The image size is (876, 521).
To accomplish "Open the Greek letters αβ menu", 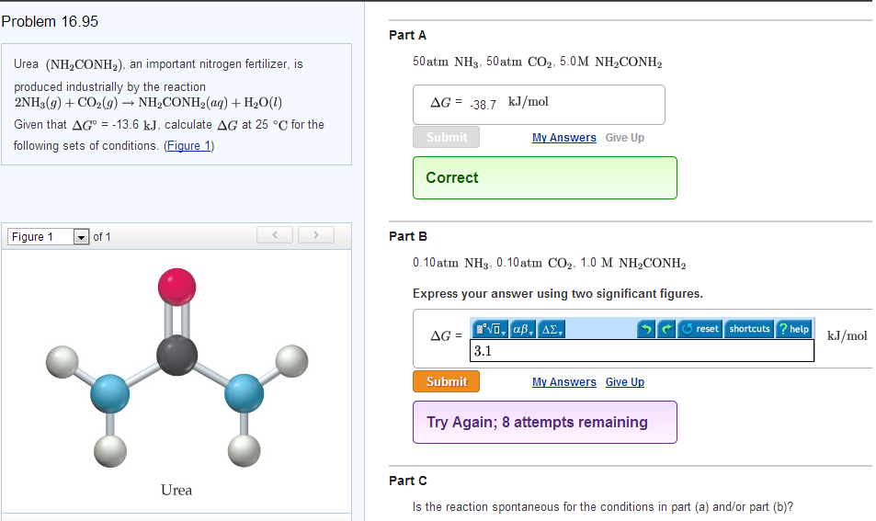I will click(x=523, y=329).
